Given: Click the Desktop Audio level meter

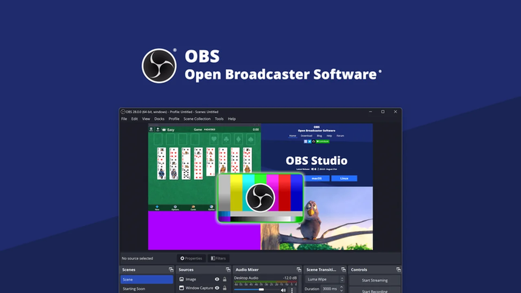Looking at the screenshot, I should (265, 282).
